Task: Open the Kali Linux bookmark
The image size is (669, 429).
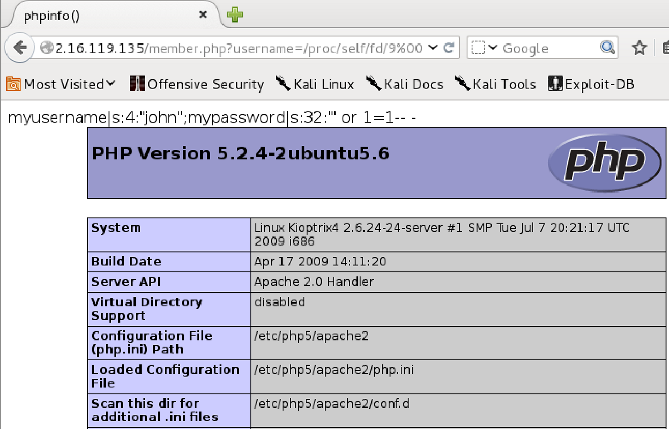Action: [x=315, y=84]
